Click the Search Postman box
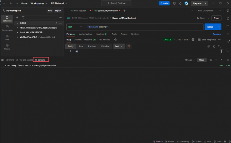Image resolution: width=231 pixels, height=143 pixels. click(116, 3)
